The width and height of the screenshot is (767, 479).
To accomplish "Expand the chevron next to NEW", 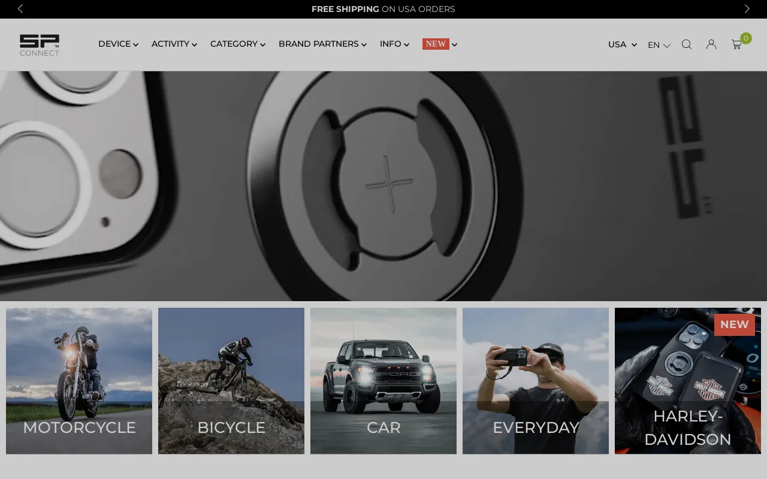I will pos(455,44).
